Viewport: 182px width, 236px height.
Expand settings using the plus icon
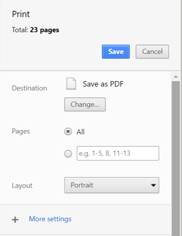click(15, 220)
